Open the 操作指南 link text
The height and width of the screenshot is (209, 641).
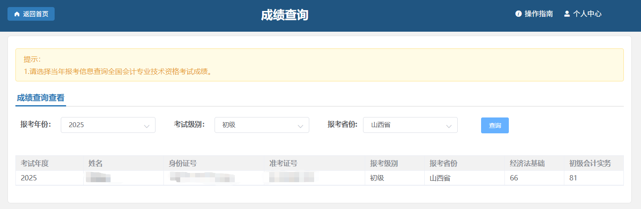(x=538, y=14)
